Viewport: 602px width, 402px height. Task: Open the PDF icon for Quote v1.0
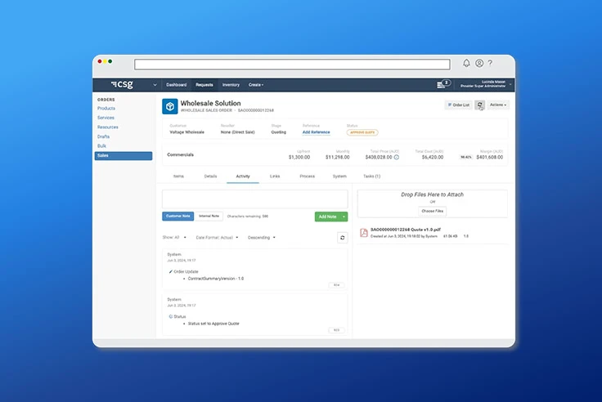[364, 232]
